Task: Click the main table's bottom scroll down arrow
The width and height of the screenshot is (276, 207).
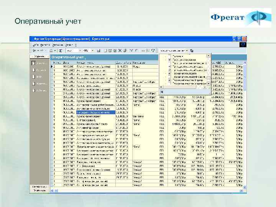Action: (245, 187)
